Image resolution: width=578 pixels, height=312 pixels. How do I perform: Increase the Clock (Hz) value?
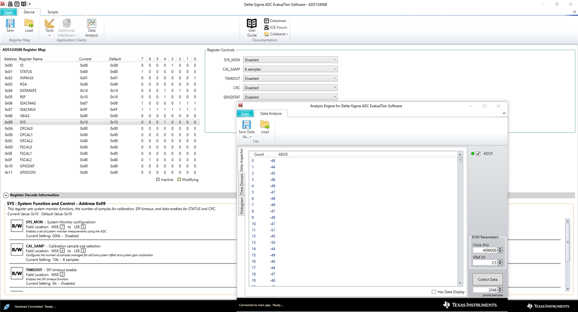500,249
